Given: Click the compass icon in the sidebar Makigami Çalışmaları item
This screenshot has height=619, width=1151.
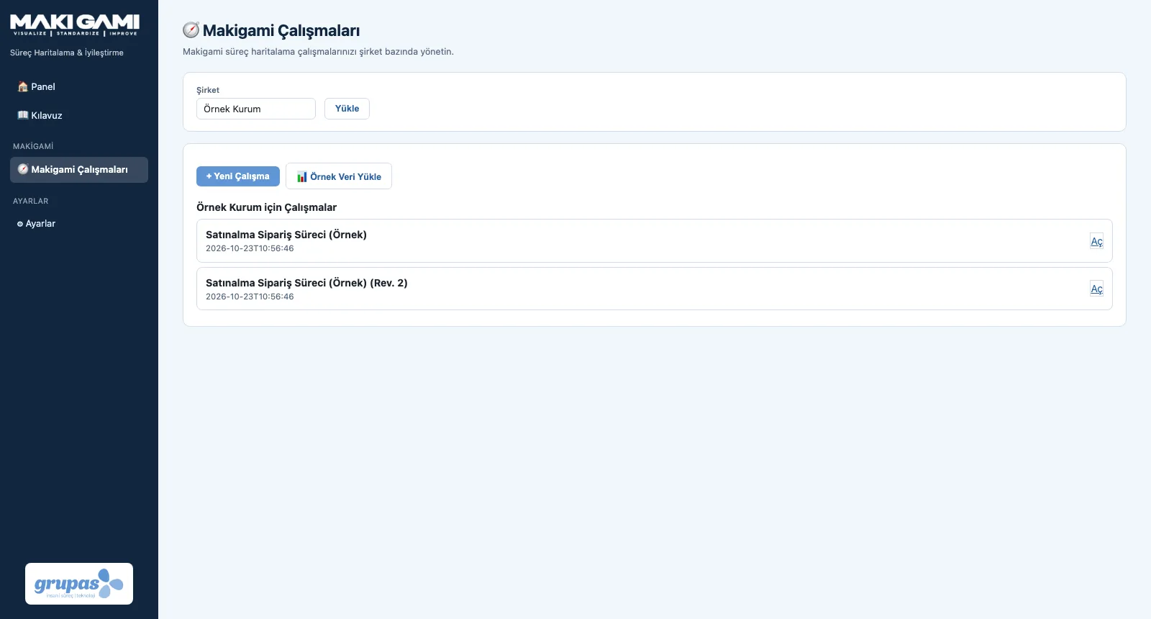Looking at the screenshot, I should coord(23,169).
